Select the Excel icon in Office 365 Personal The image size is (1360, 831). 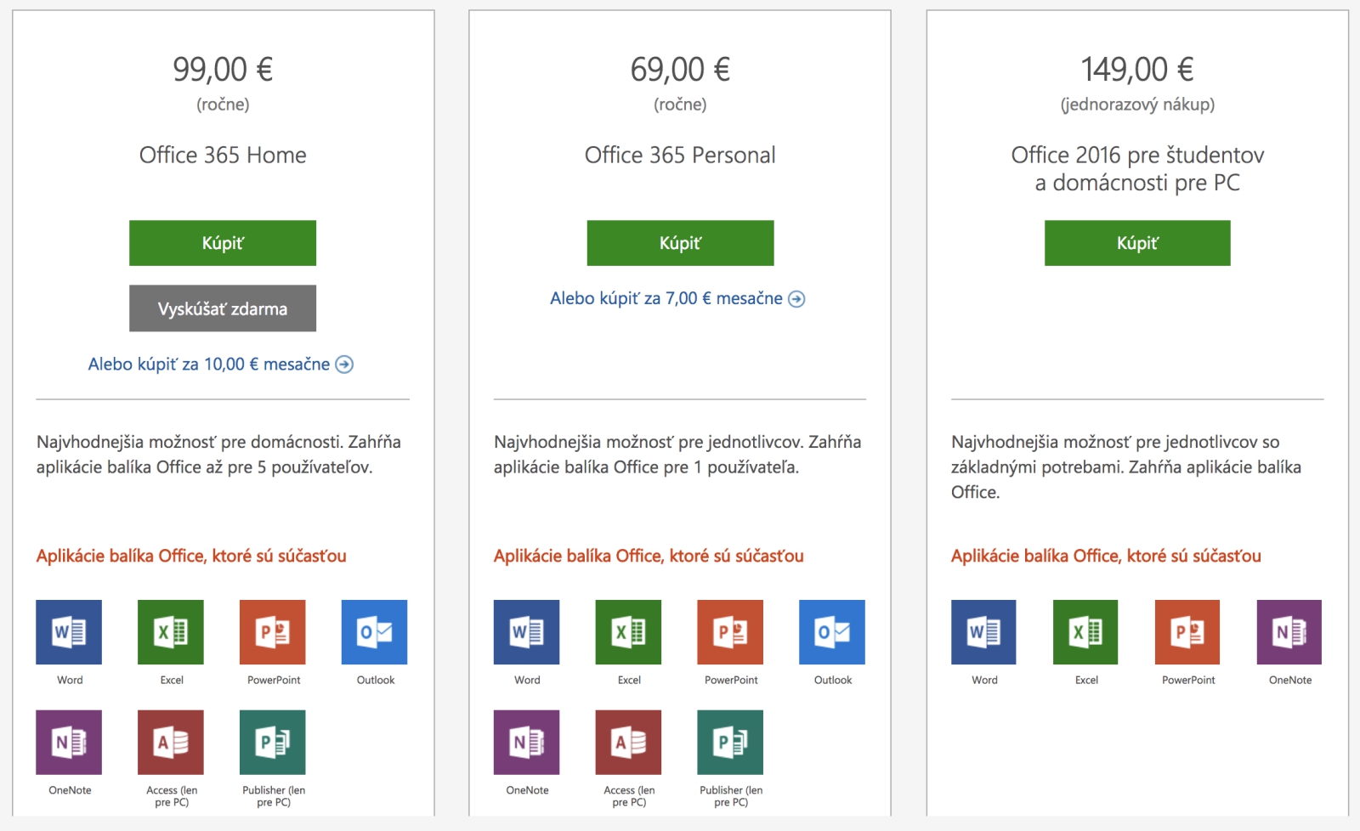629,632
